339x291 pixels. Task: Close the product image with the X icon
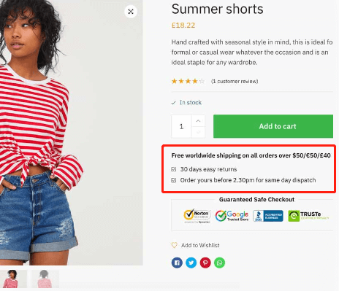(131, 12)
